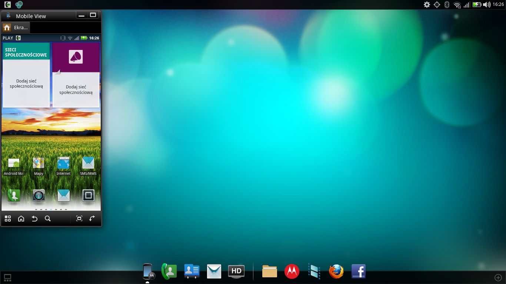
Task: Click the red Motorola logo dock icon
Action: point(292,271)
